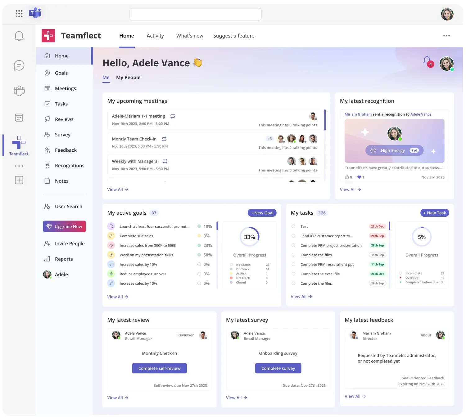Viewport: 466px width, 419px height.
Task: Click the like thumbs-up on recognition
Action: coord(347,177)
